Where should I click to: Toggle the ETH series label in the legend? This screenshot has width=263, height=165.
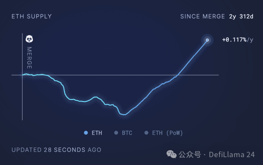point(97,133)
